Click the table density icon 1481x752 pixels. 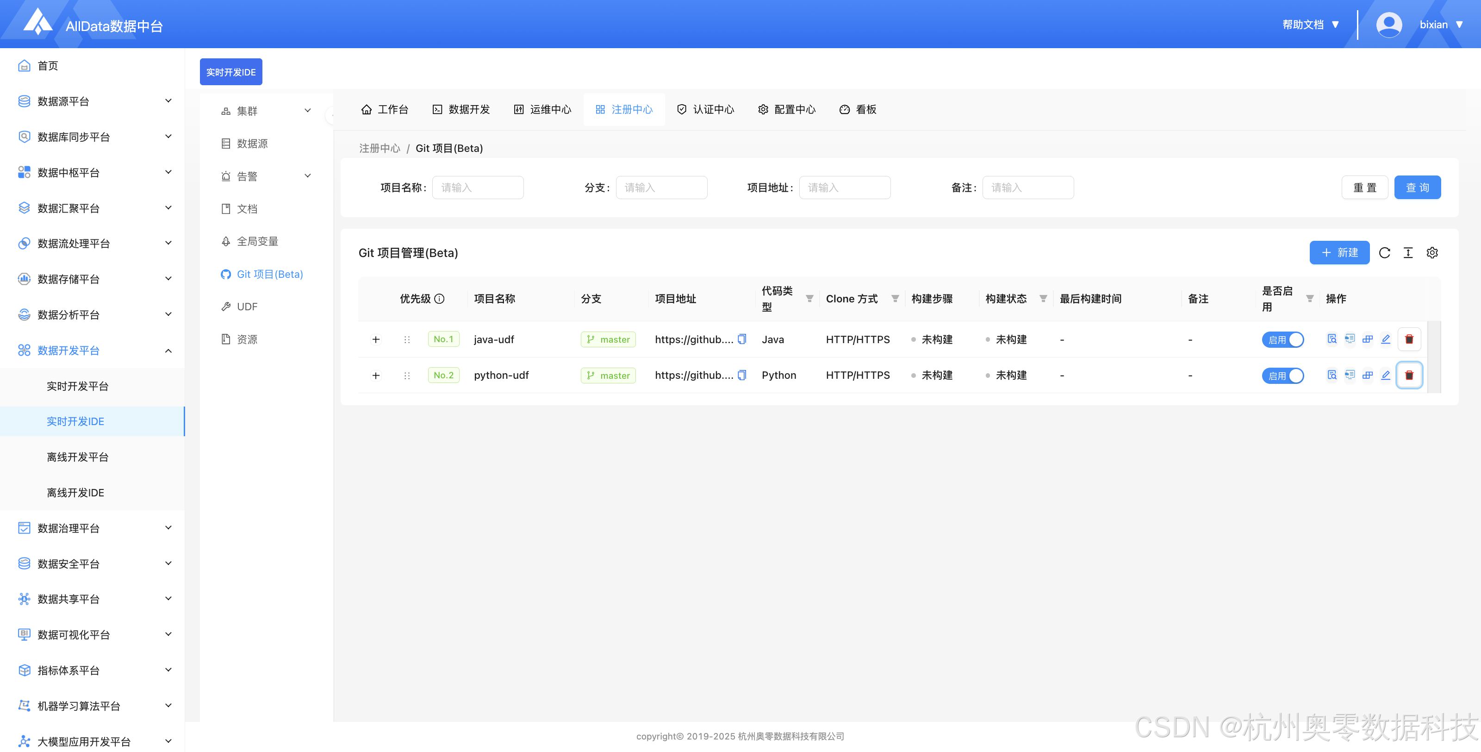coord(1407,252)
